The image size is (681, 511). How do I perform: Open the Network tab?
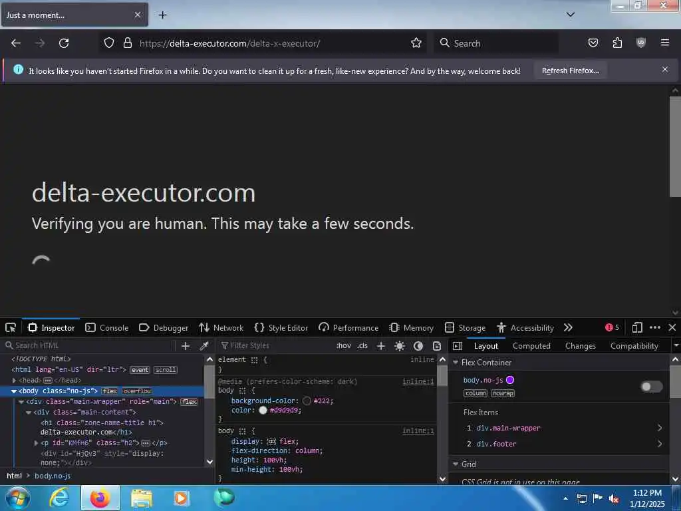pyautogui.click(x=221, y=327)
